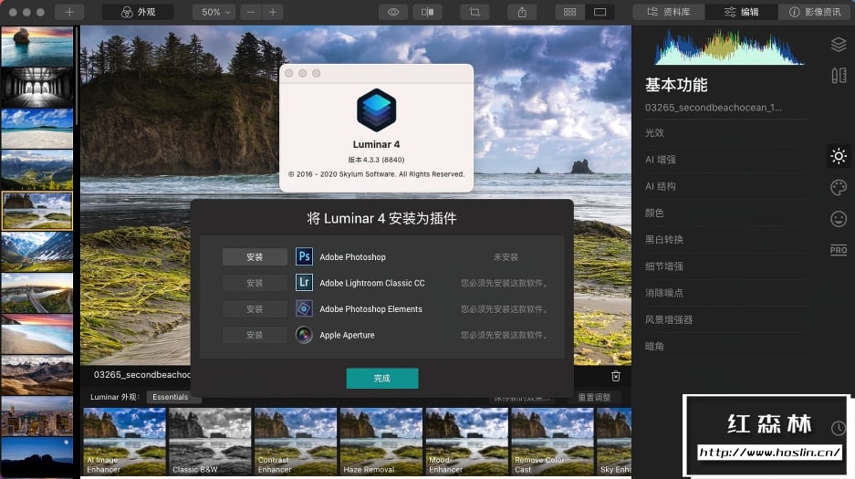Click the Luminar 4 logo in About window
Image resolution: width=855 pixels, height=479 pixels.
click(x=376, y=110)
